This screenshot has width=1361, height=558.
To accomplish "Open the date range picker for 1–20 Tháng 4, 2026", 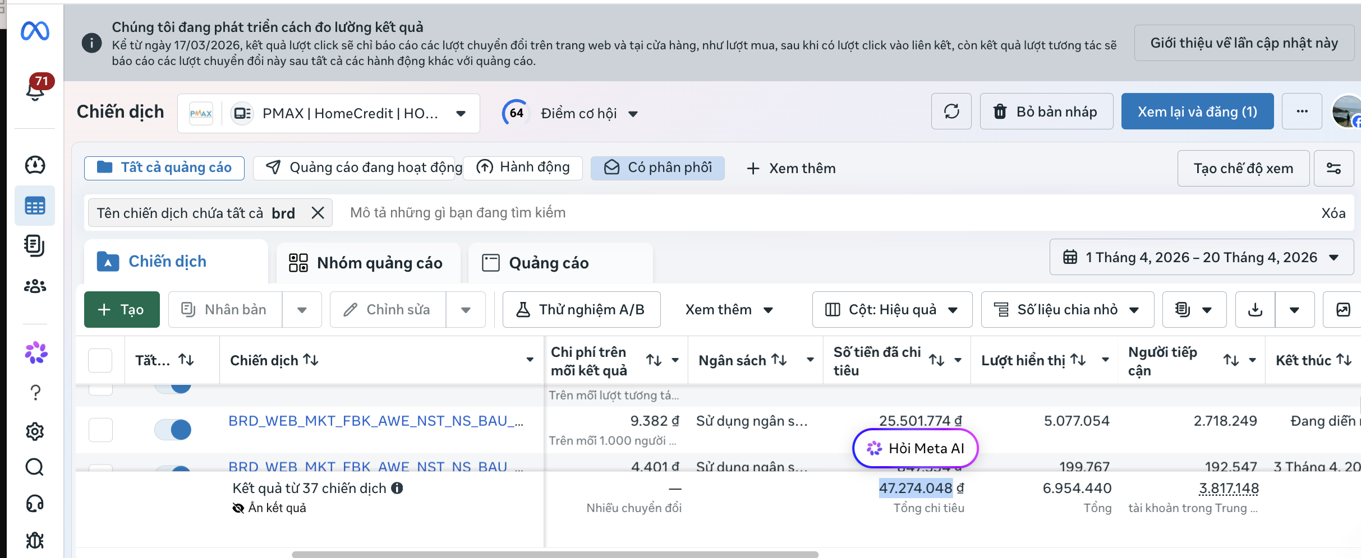I will (1202, 257).
